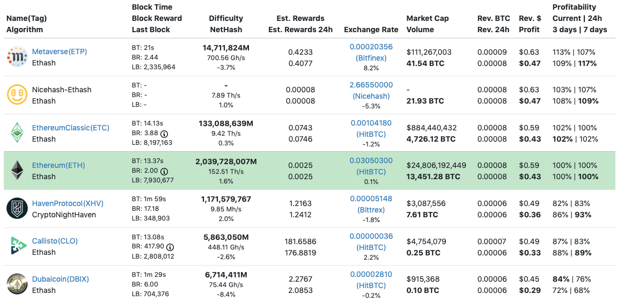The image size is (624, 301).
Task: Click the Nicehash smiley face logo
Action: [17, 95]
